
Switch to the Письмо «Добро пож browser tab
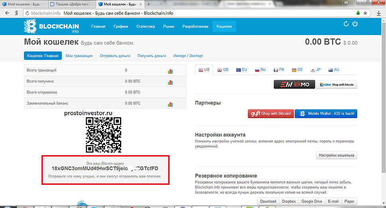coord(73,4)
